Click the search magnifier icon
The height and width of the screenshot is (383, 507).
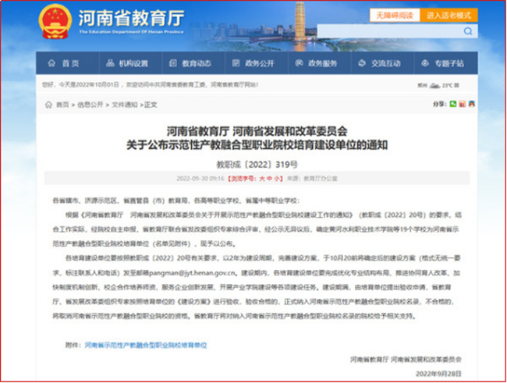tap(467, 32)
